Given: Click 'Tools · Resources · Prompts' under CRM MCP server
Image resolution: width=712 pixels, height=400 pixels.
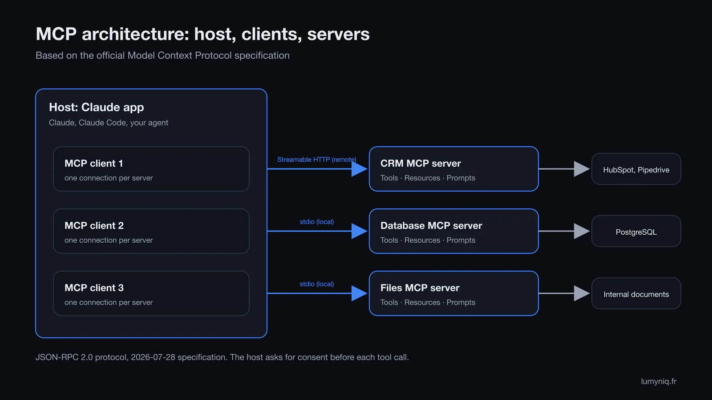Looking at the screenshot, I should tap(428, 178).
